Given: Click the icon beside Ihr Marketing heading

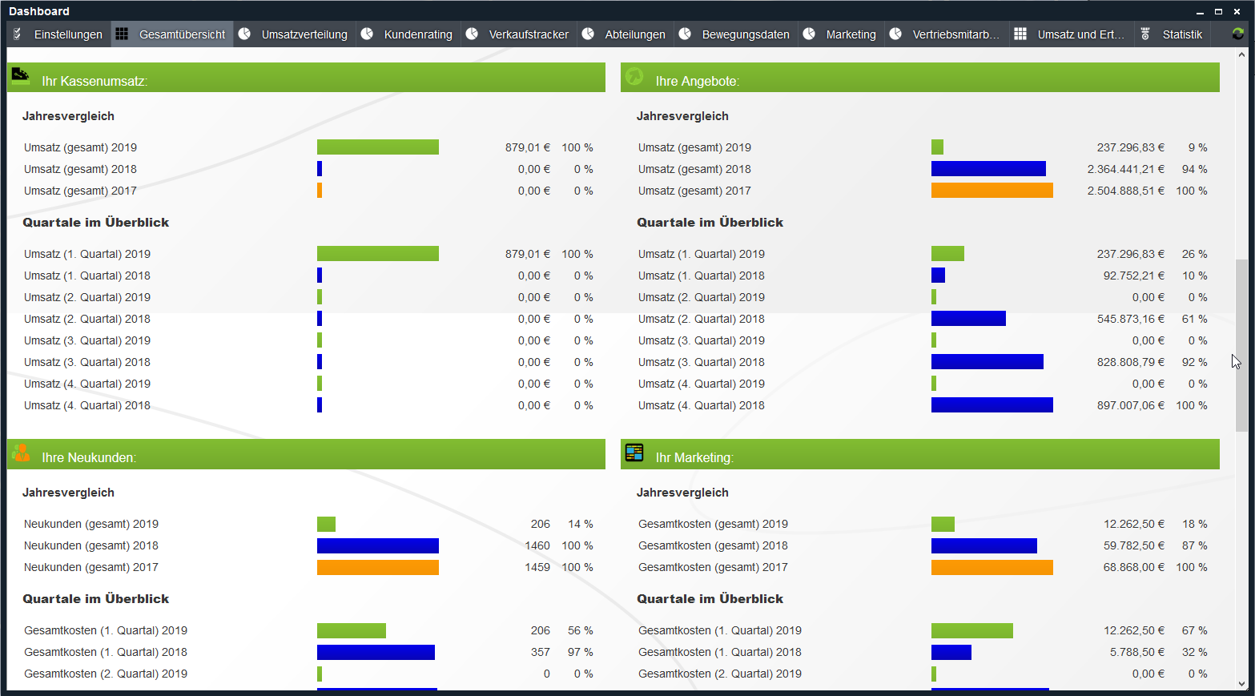Looking at the screenshot, I should [x=634, y=453].
